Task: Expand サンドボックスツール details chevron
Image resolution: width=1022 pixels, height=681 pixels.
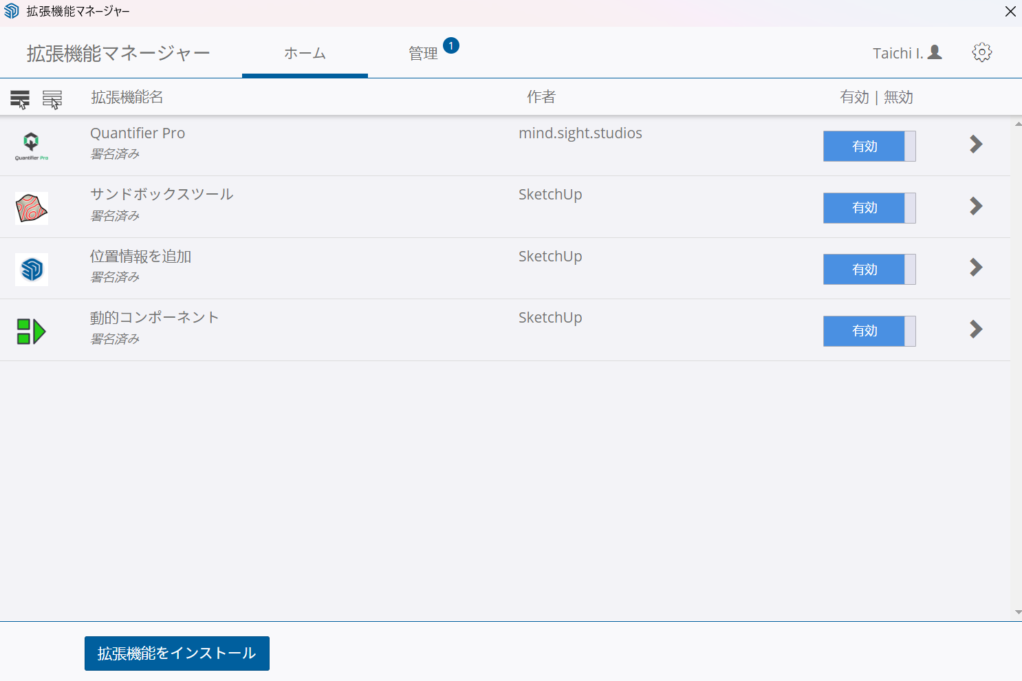Action: 976,206
